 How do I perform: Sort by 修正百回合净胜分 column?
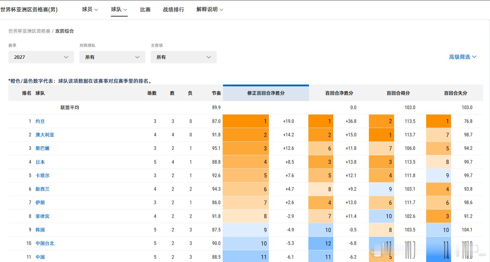click(x=266, y=93)
